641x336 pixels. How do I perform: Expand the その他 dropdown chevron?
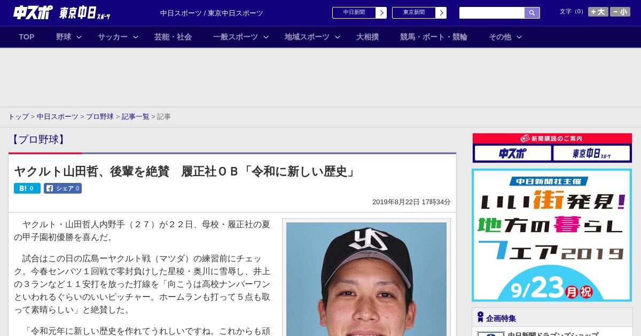click(519, 37)
